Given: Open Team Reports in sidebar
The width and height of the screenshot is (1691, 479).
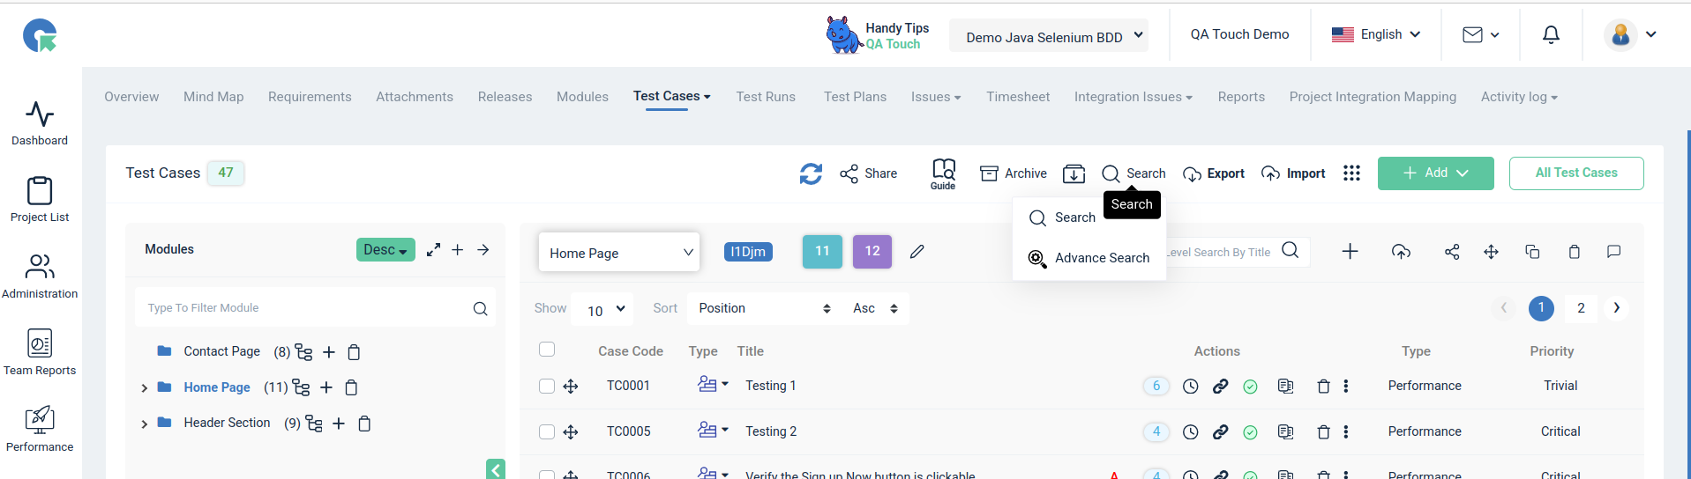Looking at the screenshot, I should point(40,343).
